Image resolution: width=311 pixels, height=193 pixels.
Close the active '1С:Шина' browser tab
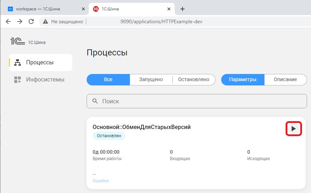pyautogui.click(x=170, y=9)
